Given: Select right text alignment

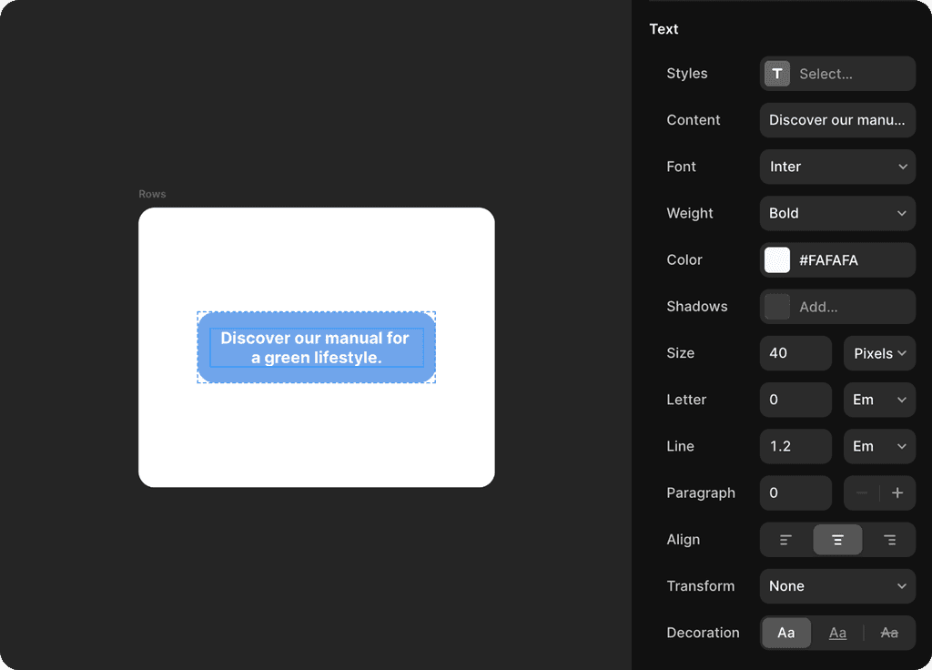Looking at the screenshot, I should point(889,539).
